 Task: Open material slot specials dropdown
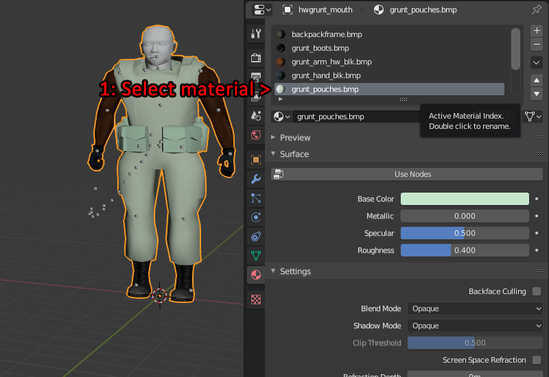click(537, 63)
